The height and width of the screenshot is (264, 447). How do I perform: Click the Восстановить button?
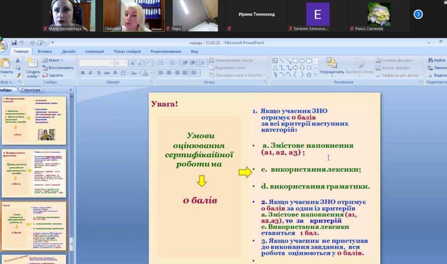[x=58, y=68]
